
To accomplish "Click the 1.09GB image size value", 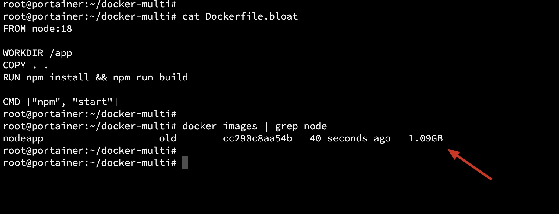I will [x=425, y=138].
